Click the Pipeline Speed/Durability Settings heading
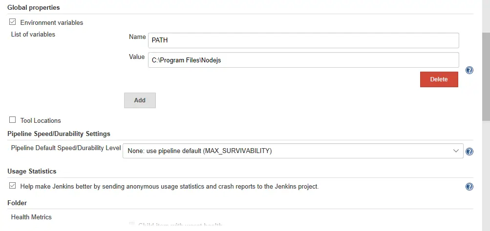Screen dimensions: 490x231 click(59, 134)
